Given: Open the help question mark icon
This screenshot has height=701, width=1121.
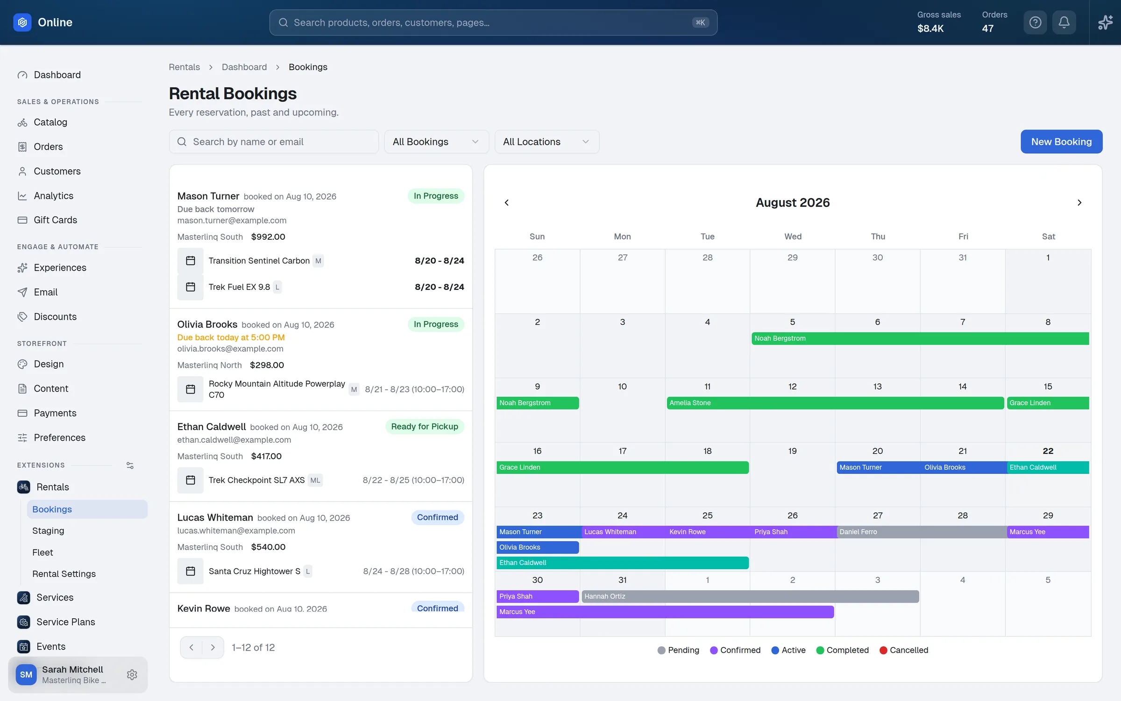Looking at the screenshot, I should point(1035,22).
